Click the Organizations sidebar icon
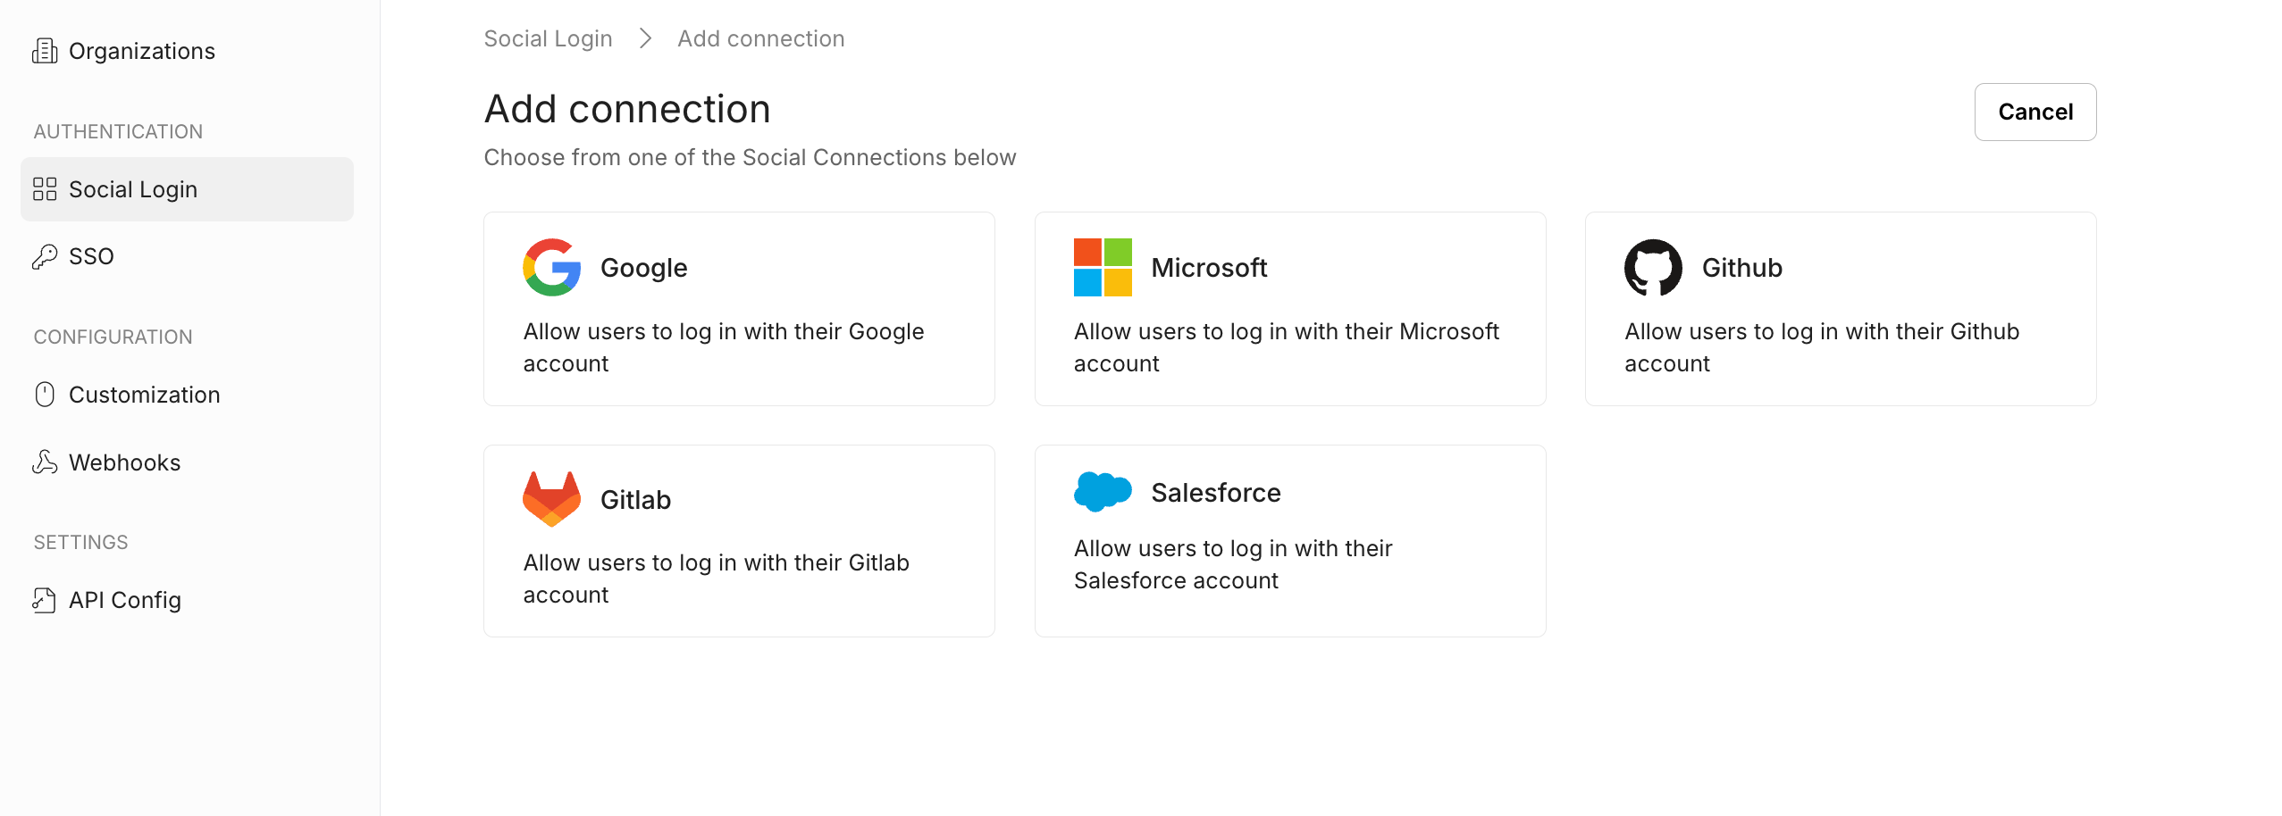 (x=45, y=50)
